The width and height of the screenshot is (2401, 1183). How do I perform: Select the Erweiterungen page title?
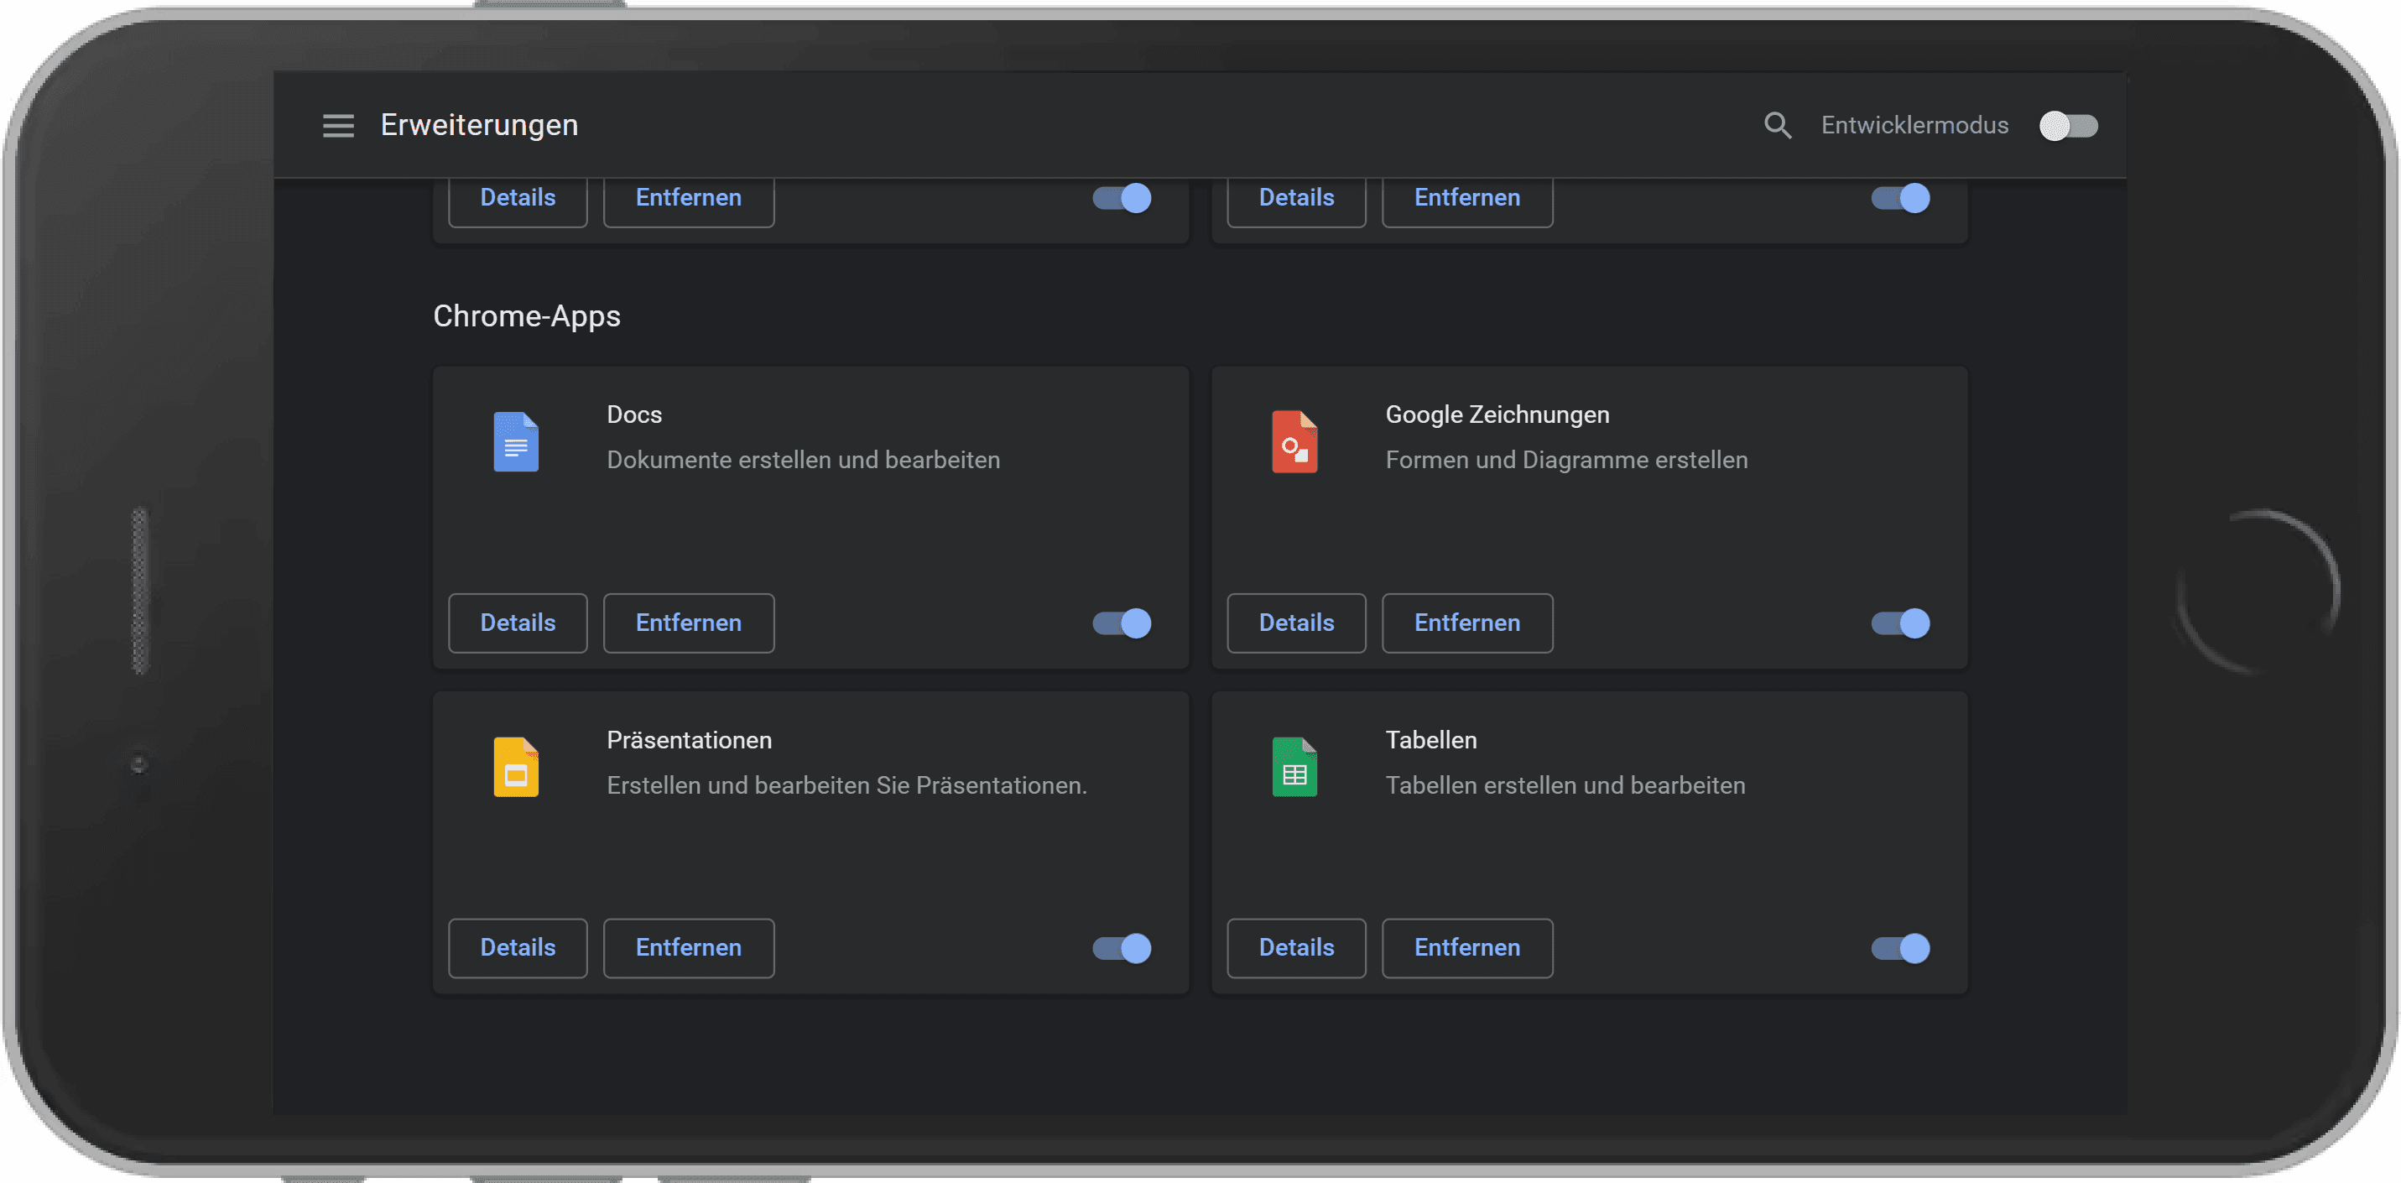pos(478,125)
